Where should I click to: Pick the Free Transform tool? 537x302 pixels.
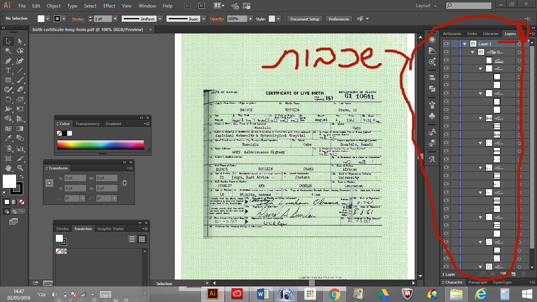click(20, 109)
